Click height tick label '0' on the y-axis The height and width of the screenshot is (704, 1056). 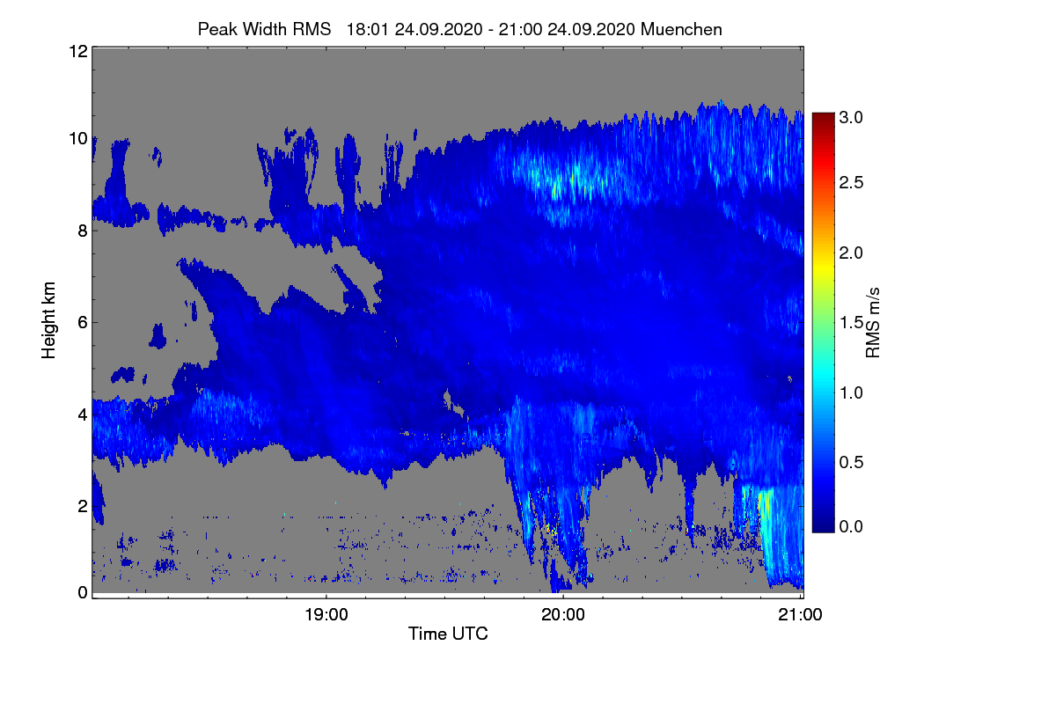click(x=82, y=592)
